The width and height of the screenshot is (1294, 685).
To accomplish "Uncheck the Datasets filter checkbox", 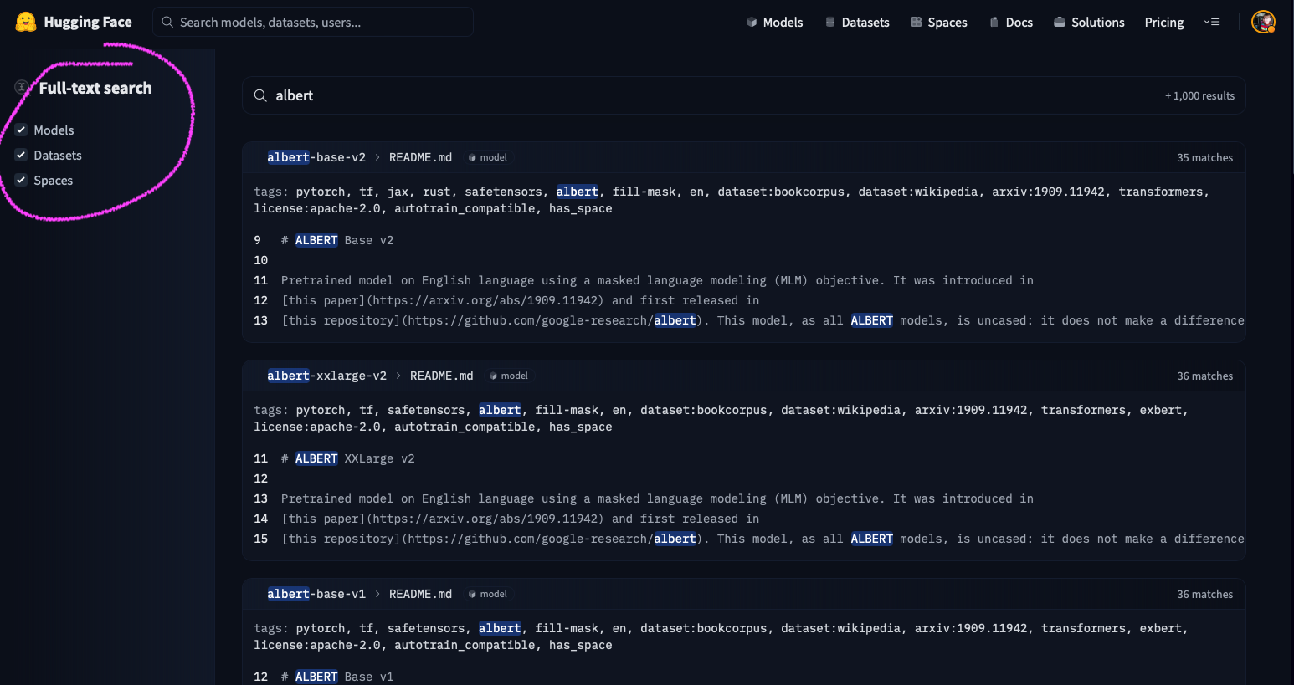I will (x=21, y=155).
